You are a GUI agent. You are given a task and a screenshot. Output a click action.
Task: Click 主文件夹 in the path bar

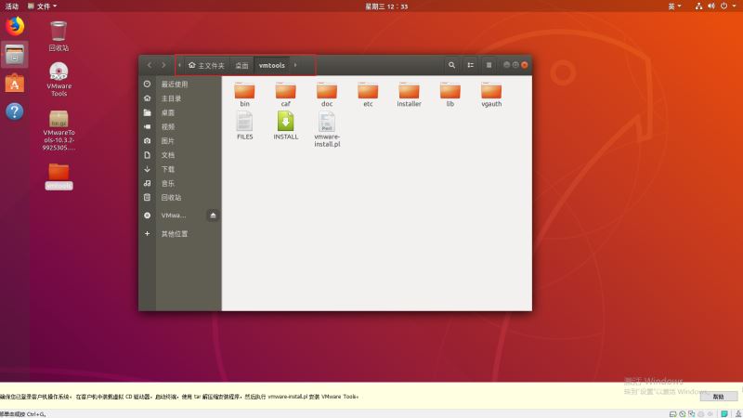[x=206, y=66]
